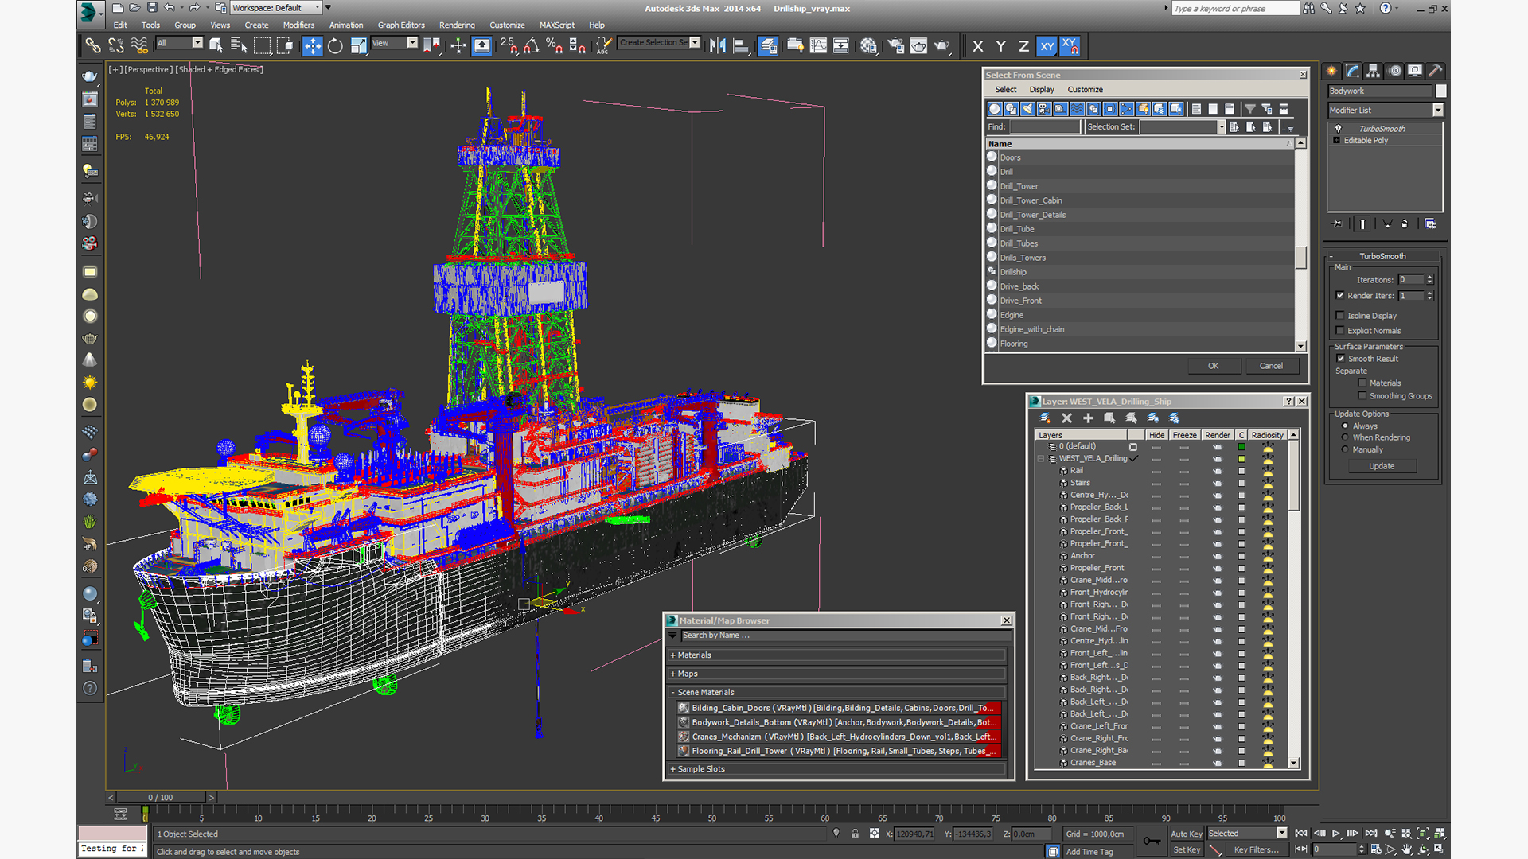Uncheck the Smooth Result checkbox
Screen dimensions: 1528x859
1340,359
